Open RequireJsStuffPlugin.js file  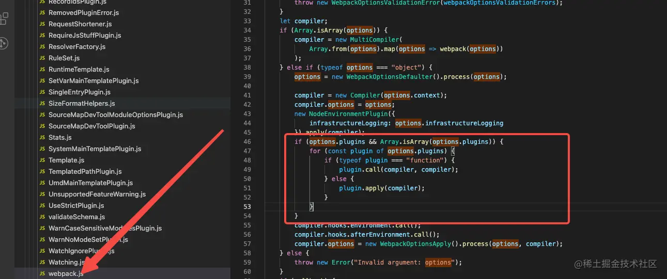[x=85, y=36]
